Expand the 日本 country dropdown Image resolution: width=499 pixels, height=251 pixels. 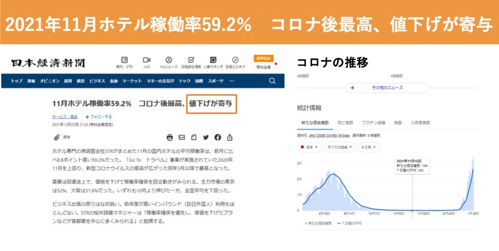[309, 147]
